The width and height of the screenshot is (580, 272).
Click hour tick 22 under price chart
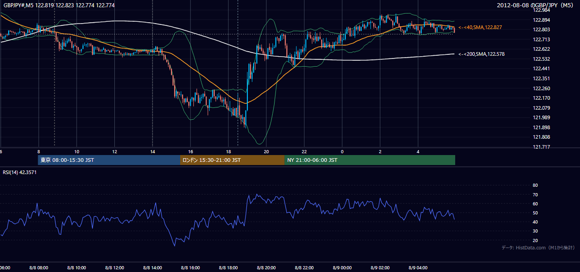click(x=304, y=151)
